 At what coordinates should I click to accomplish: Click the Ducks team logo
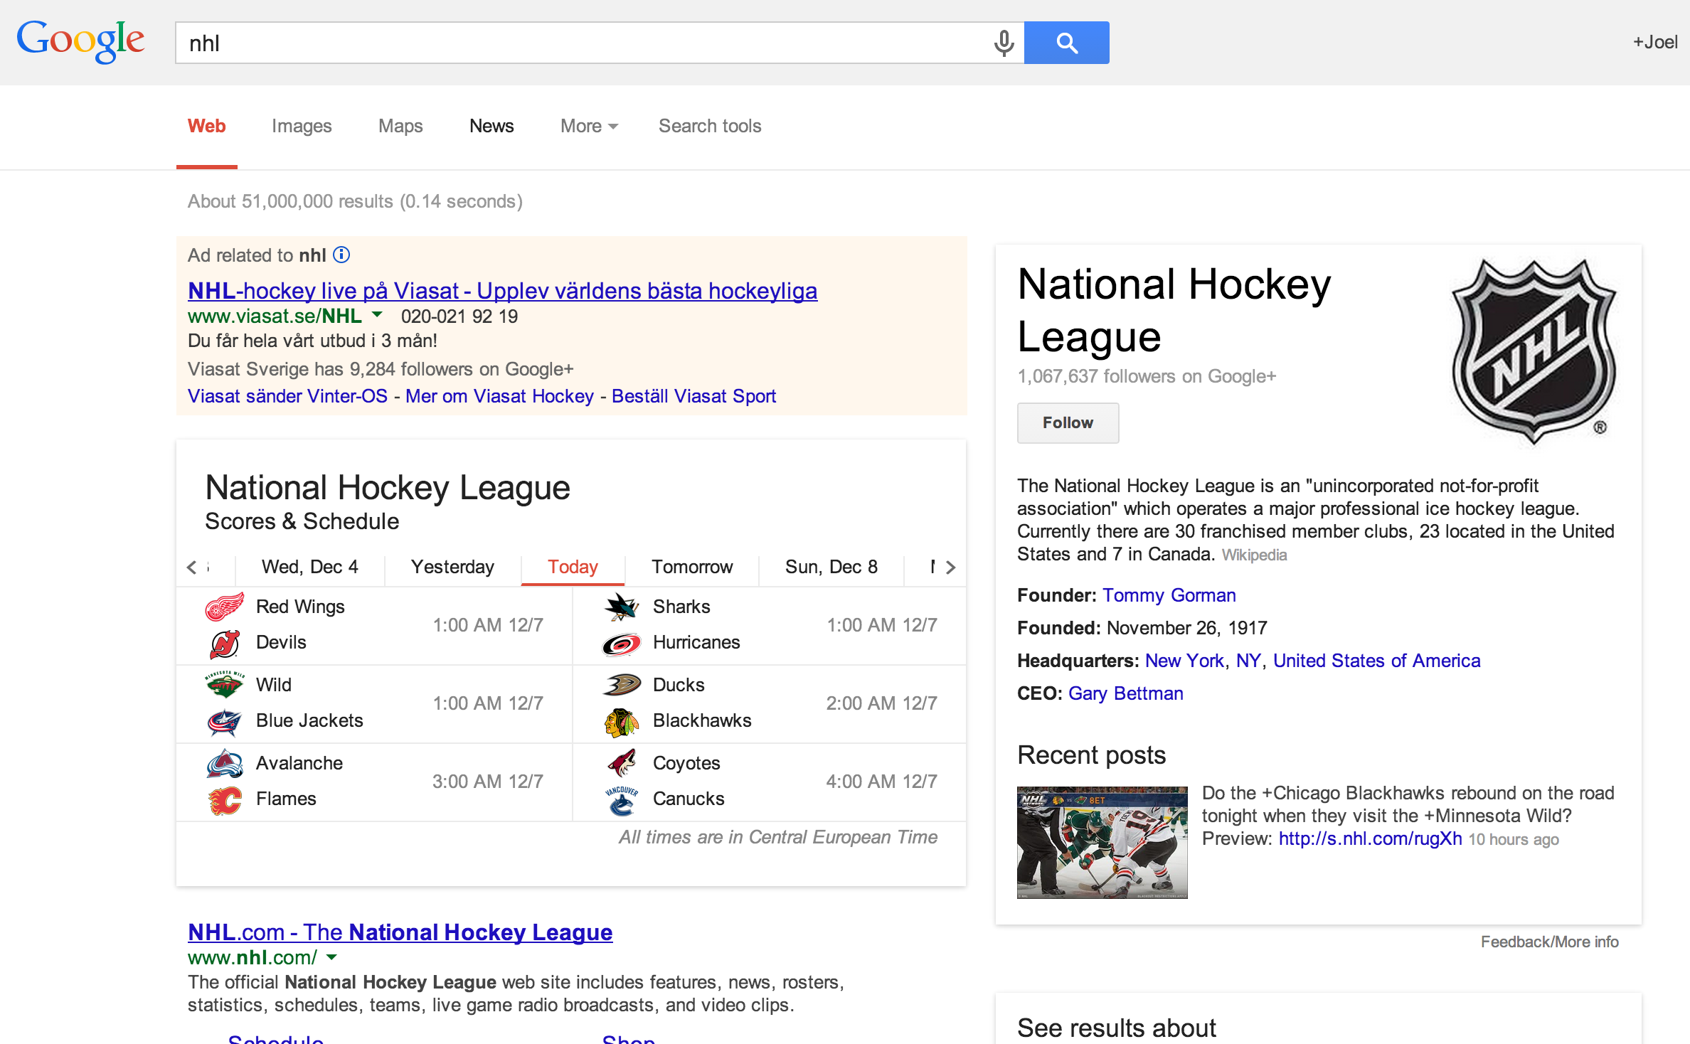click(622, 685)
